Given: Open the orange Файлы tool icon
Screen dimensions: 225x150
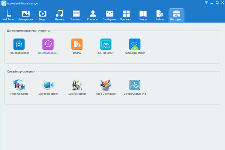Looking at the screenshot, I should click(x=77, y=44).
